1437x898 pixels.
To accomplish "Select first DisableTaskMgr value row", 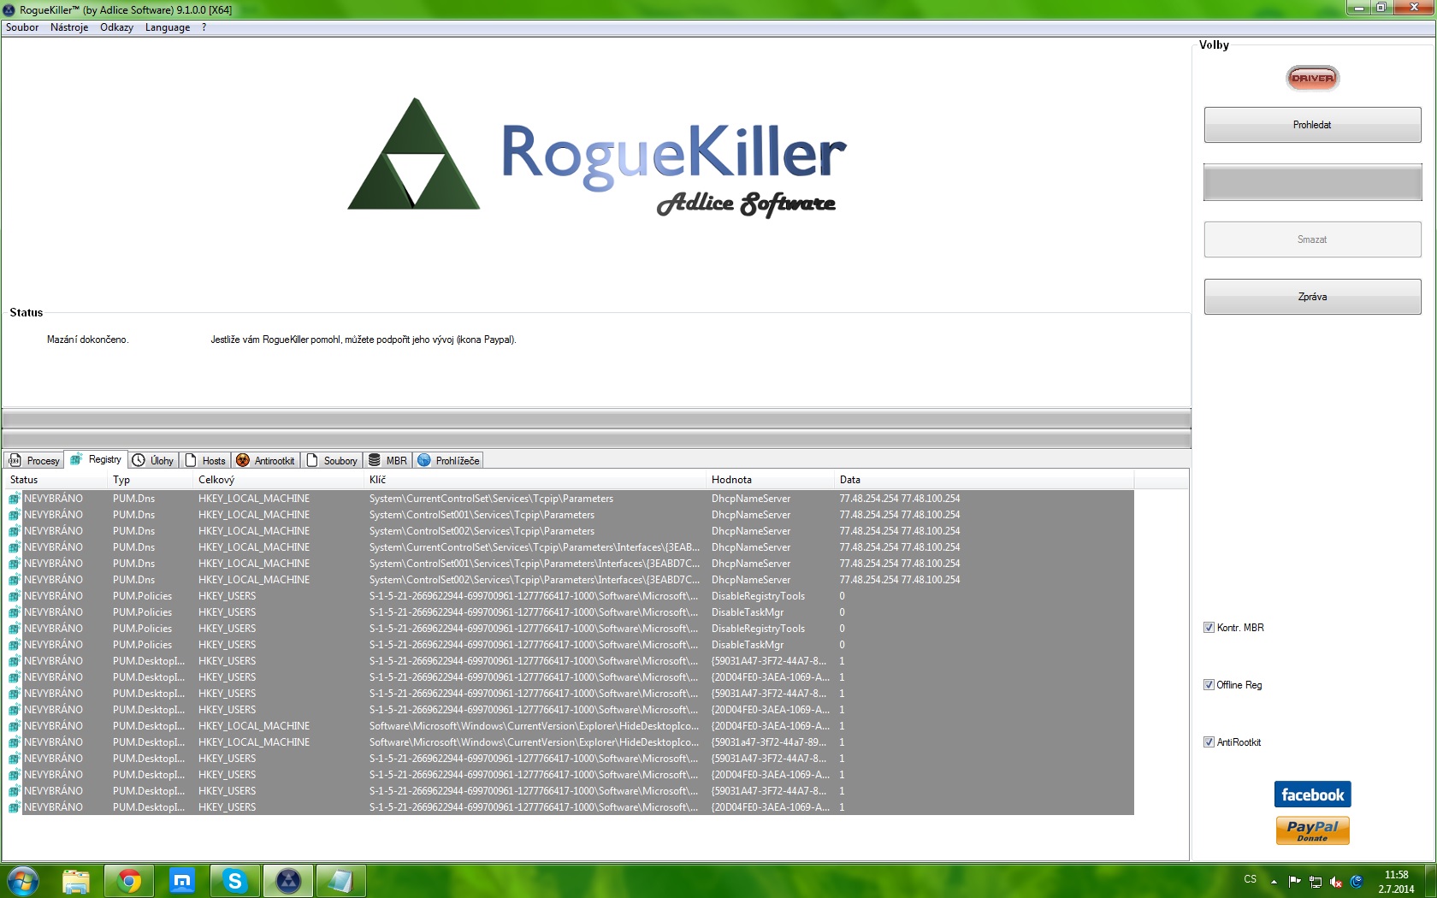I will point(571,612).
